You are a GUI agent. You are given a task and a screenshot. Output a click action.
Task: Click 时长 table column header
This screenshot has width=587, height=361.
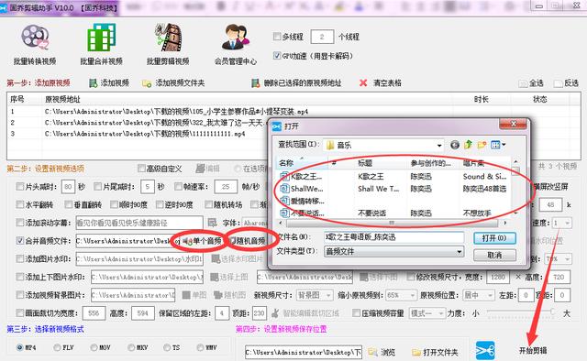click(481, 99)
